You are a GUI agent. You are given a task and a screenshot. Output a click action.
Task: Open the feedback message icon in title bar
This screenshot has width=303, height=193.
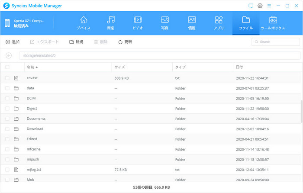[251, 6]
